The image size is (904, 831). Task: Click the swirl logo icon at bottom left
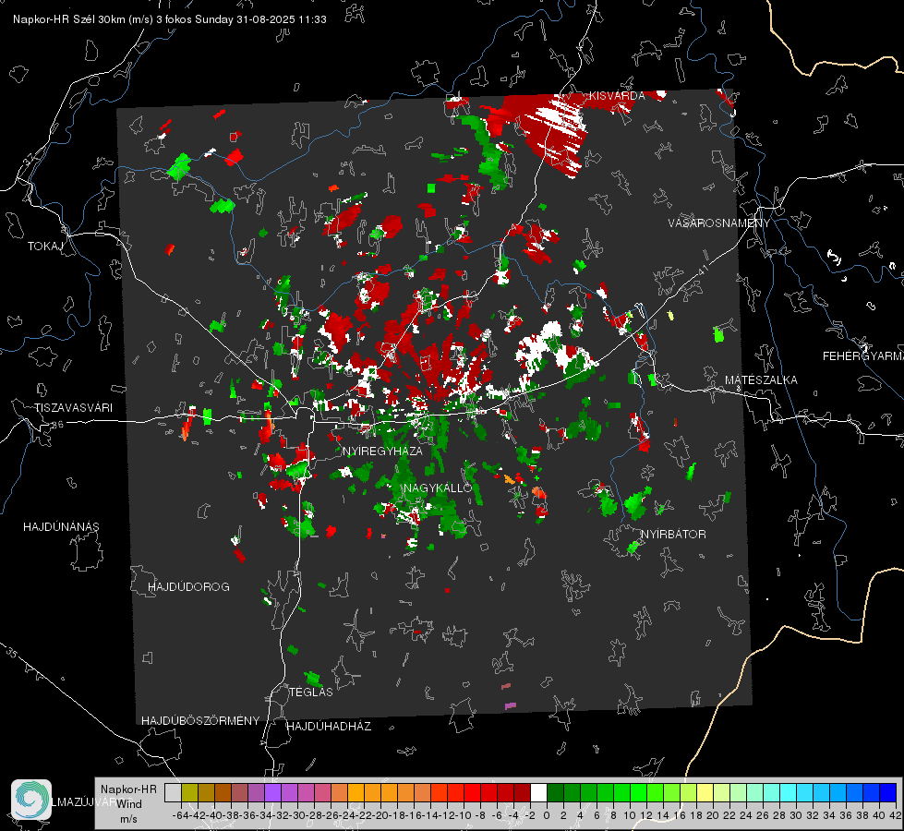pyautogui.click(x=31, y=800)
